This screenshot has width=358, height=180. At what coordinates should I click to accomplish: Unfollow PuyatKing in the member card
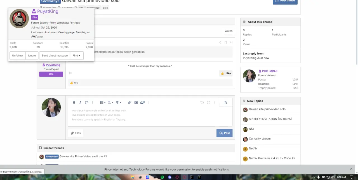click(17, 56)
